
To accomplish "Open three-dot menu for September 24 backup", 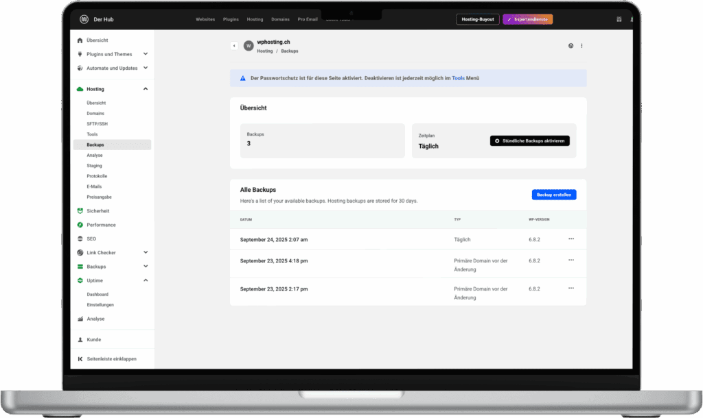I will (571, 239).
